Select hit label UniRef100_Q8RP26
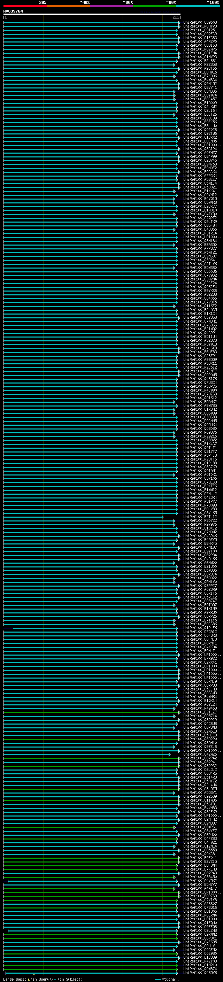 coord(200,616)
